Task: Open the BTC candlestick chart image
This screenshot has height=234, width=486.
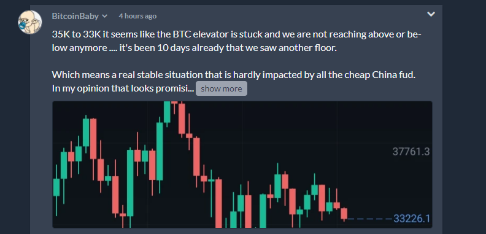Action: pyautogui.click(x=242, y=165)
